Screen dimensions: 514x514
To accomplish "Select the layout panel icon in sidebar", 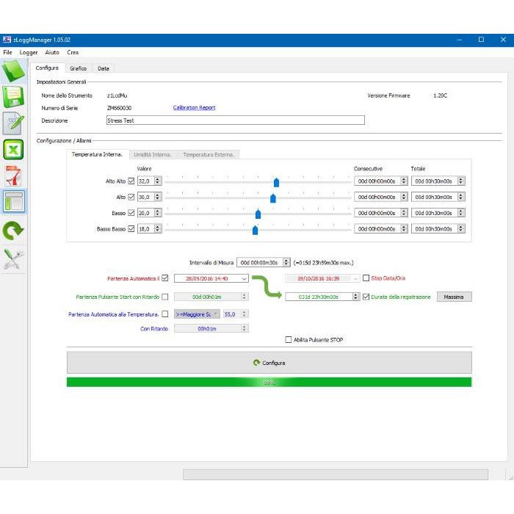I will point(13,201).
